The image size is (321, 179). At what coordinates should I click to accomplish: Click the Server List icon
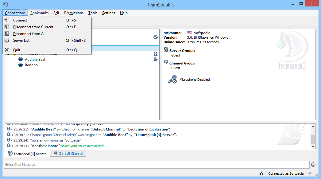7,40
